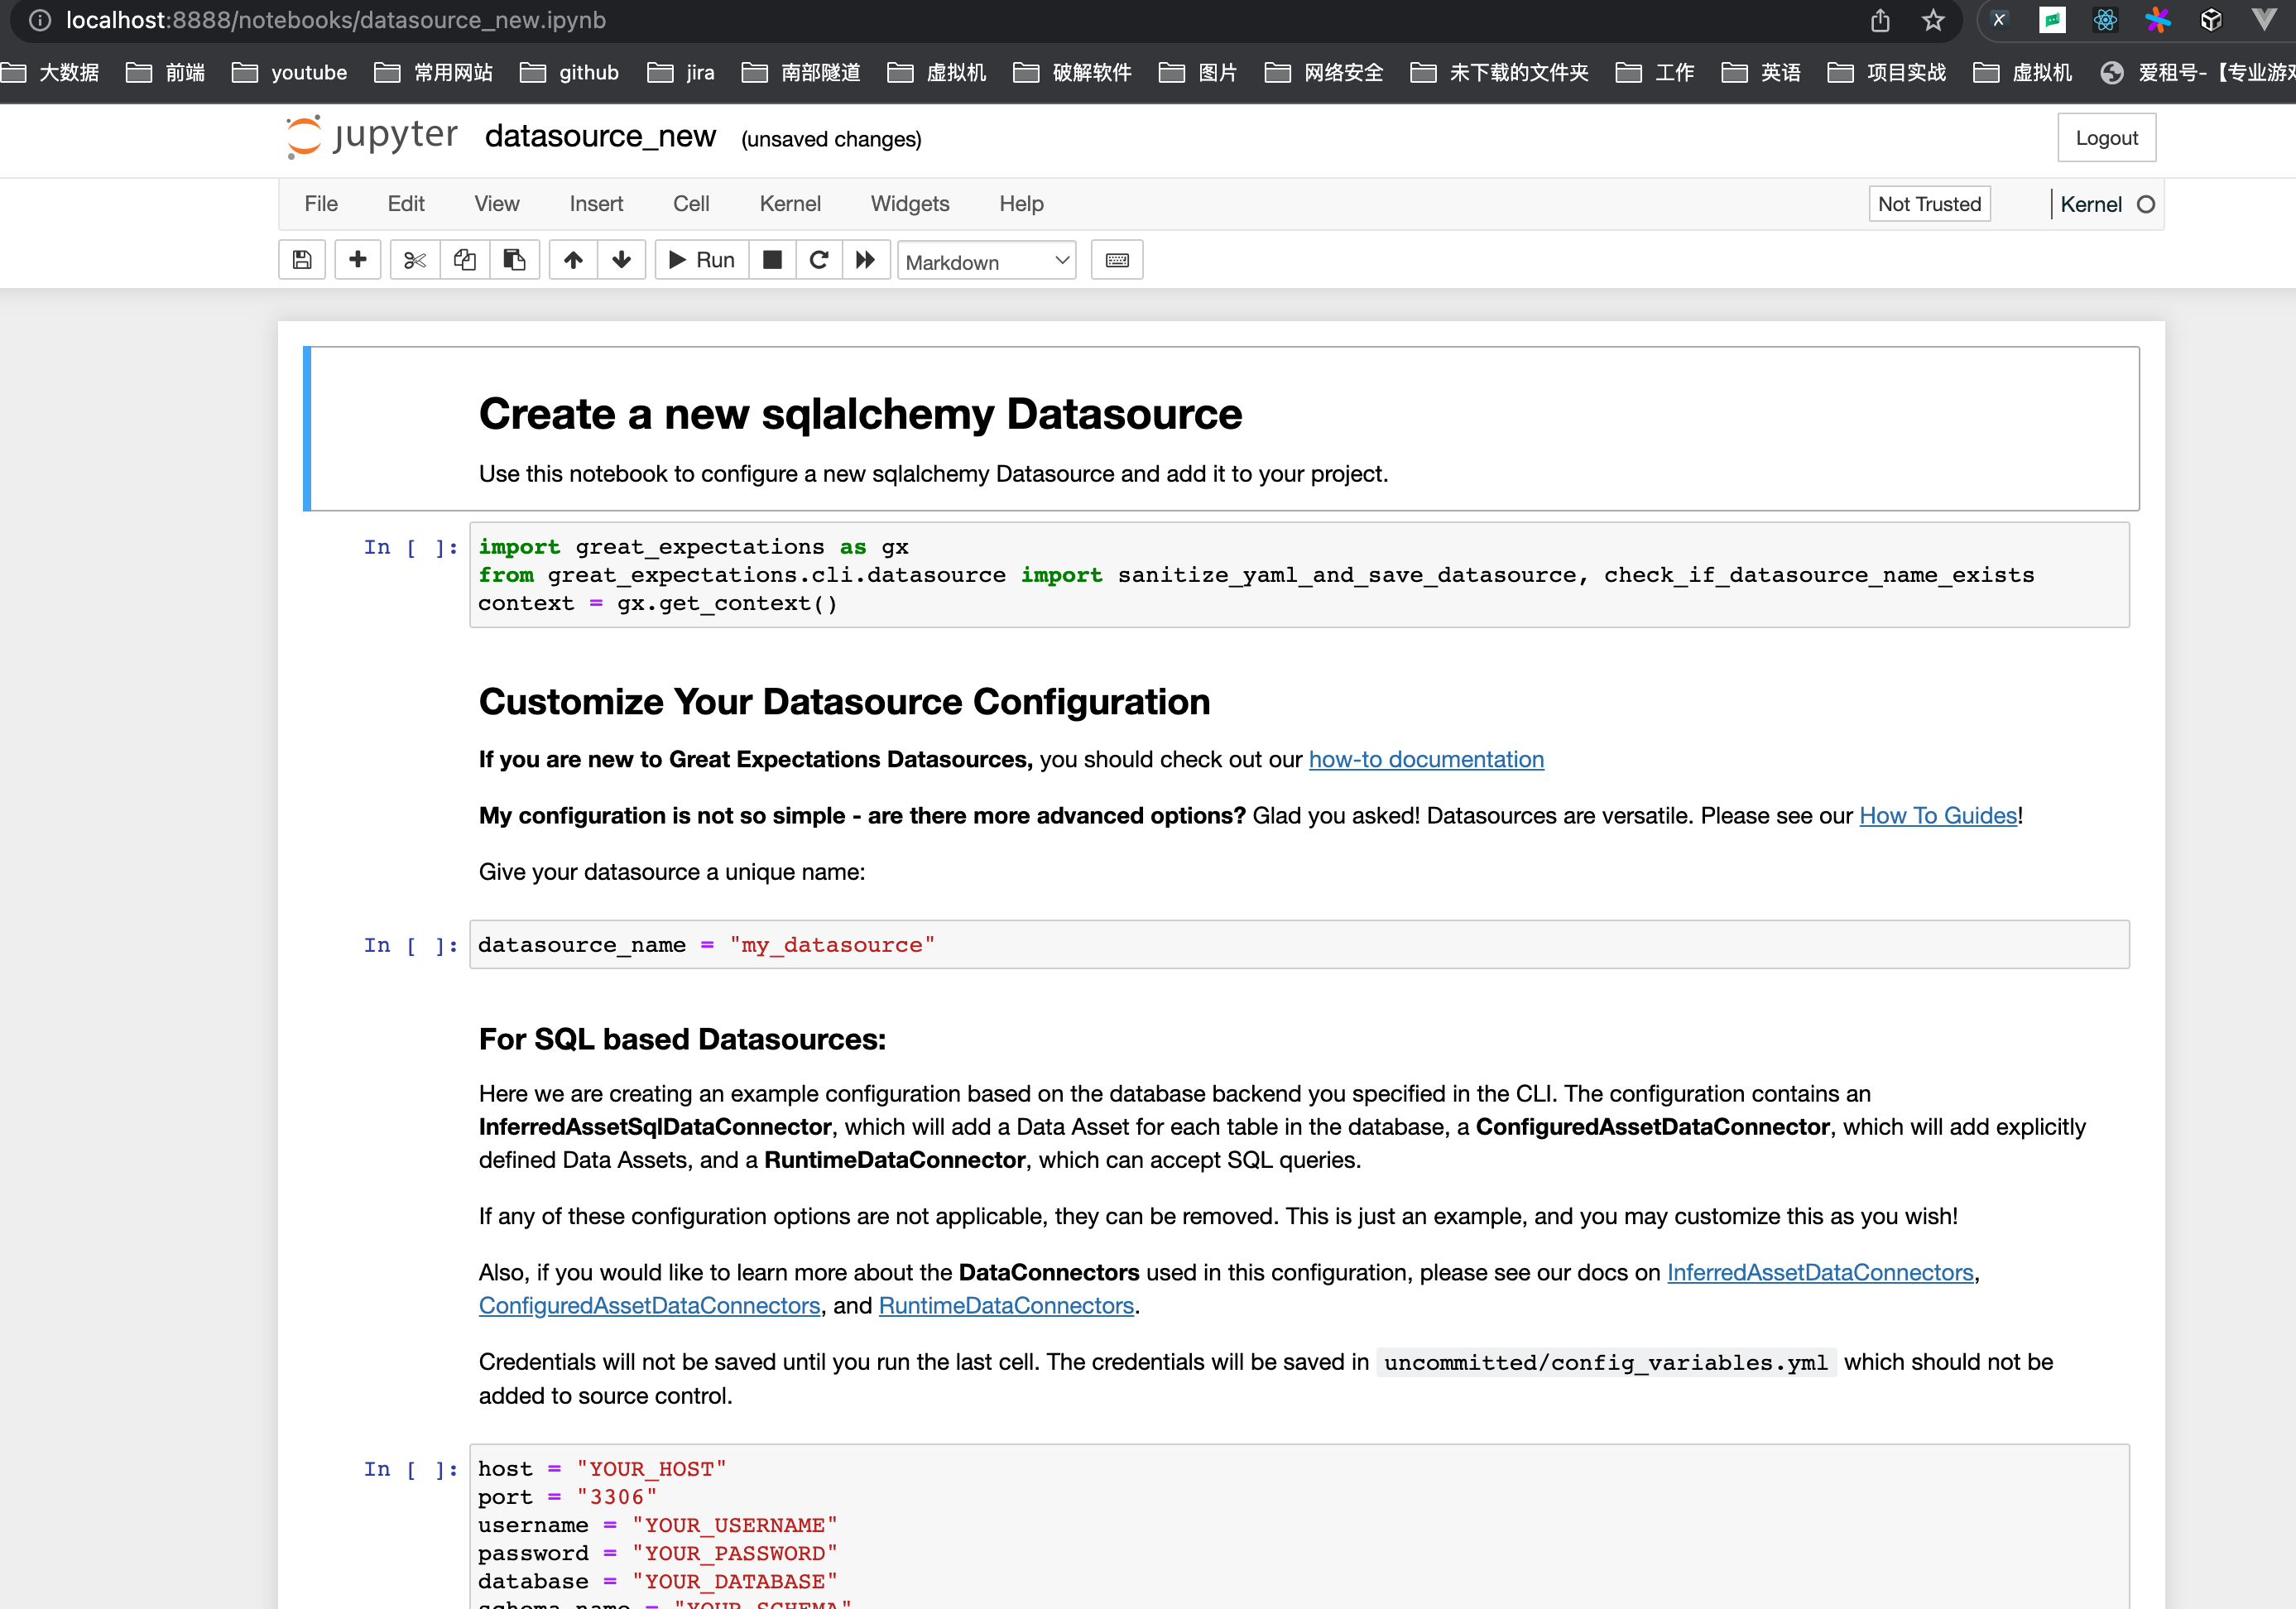The image size is (2296, 1609).
Task: Rename notebook title datasource_new
Action: pyautogui.click(x=600, y=137)
